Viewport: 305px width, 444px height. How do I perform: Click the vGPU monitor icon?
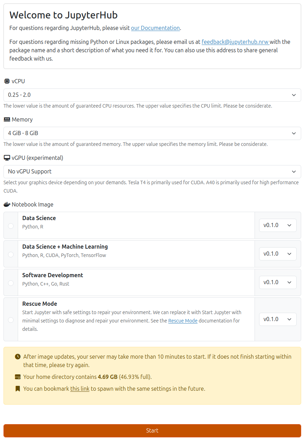pyautogui.click(x=7, y=158)
